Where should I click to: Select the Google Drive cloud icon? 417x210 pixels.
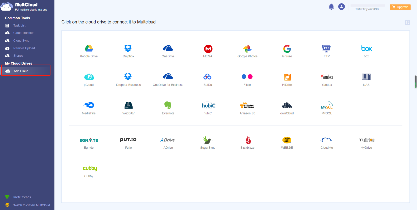click(89, 49)
